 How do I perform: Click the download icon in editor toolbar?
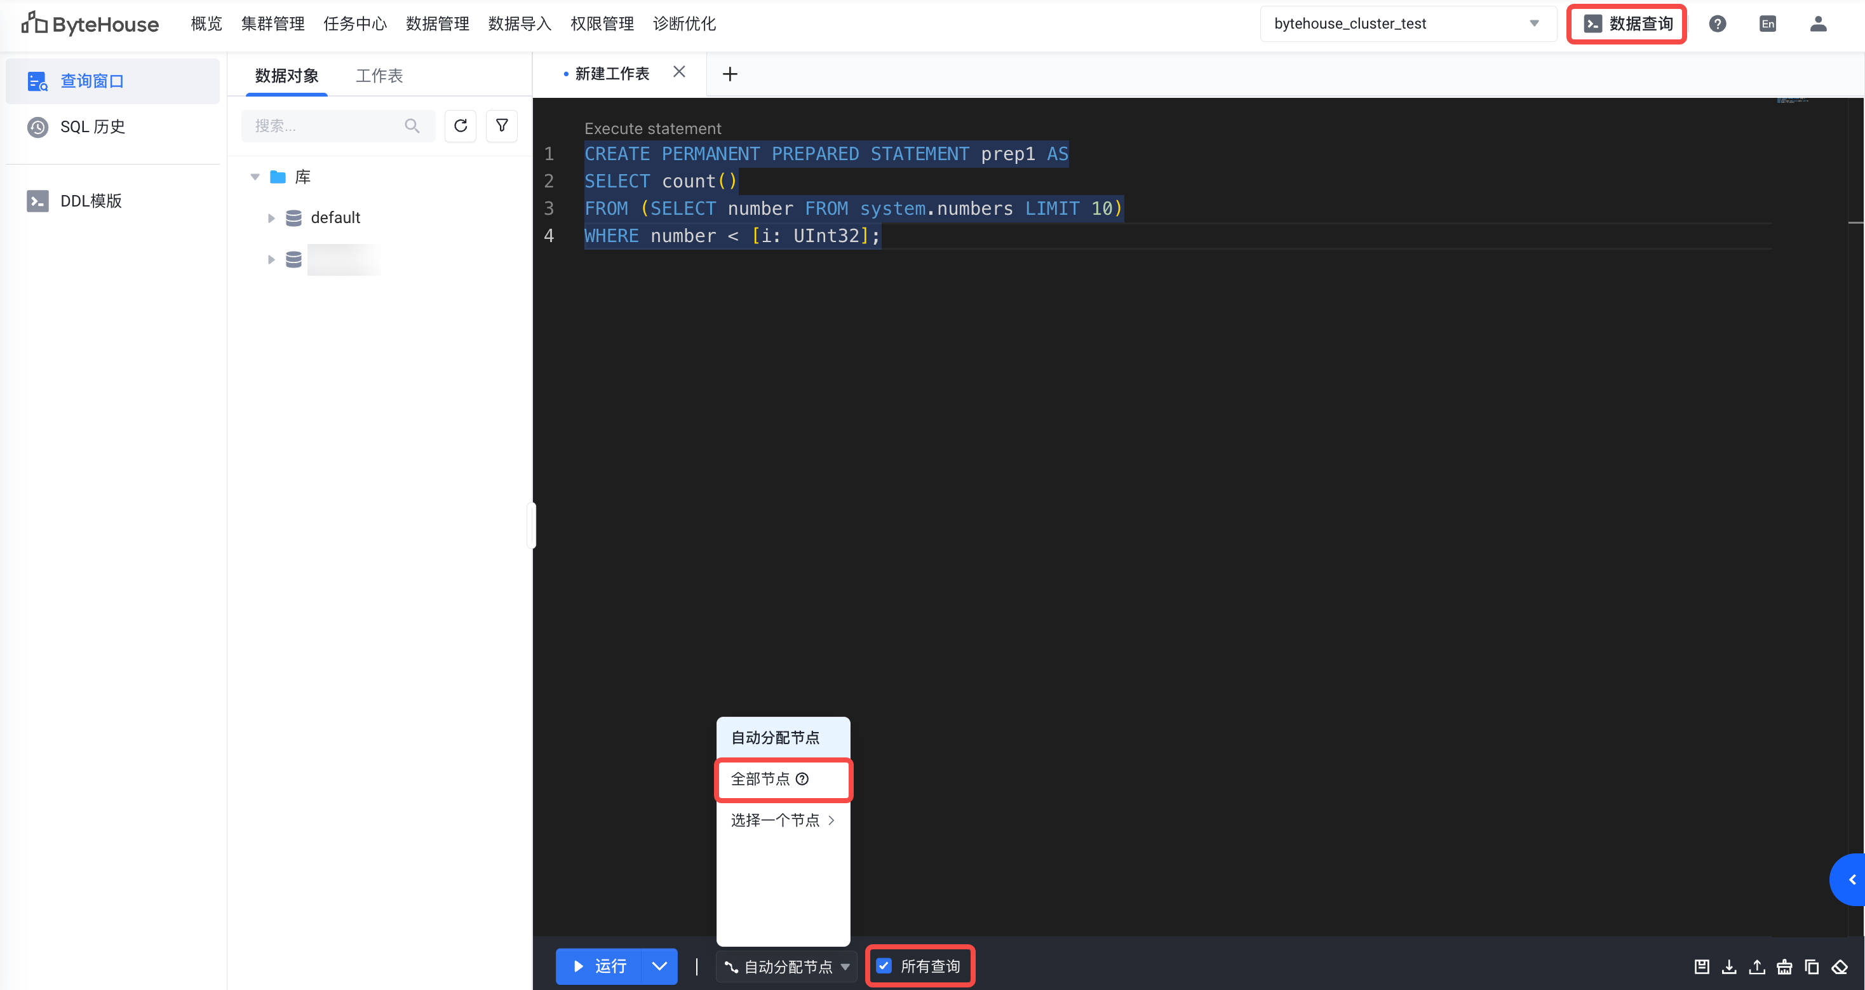[1729, 966]
